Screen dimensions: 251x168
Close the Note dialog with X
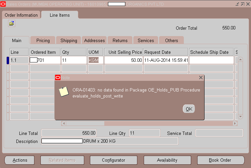[201, 77]
